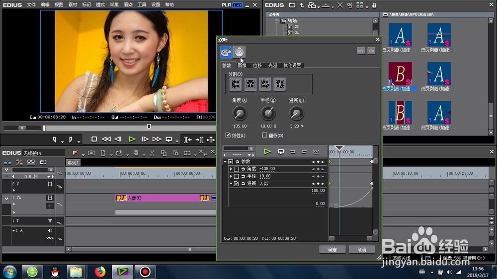The width and height of the screenshot is (497, 279).
Task: Click rewind in the player controls
Action: tap(106, 139)
